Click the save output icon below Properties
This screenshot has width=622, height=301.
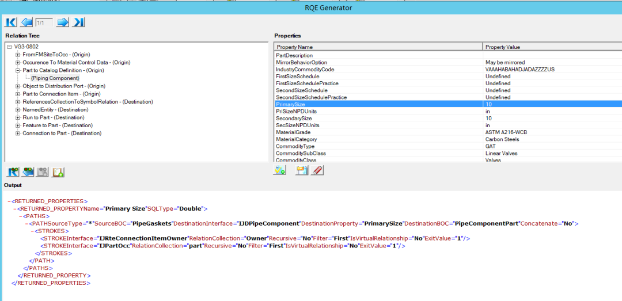(x=302, y=170)
